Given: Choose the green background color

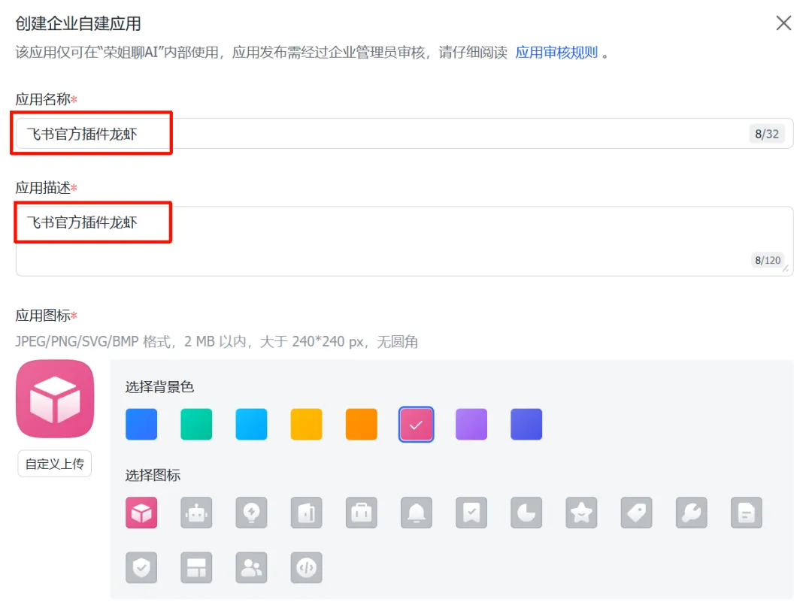Looking at the screenshot, I should pos(196,425).
